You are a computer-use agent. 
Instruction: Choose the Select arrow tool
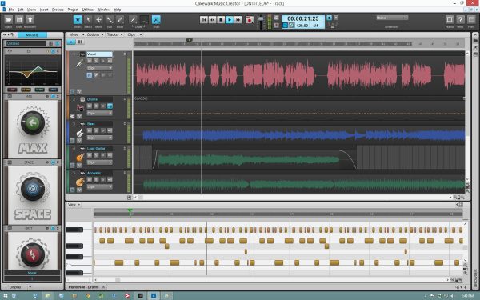pyautogui.click(x=88, y=19)
